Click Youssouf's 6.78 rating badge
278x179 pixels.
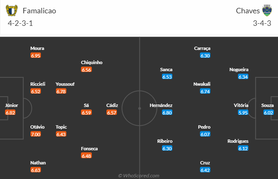pos(61,91)
